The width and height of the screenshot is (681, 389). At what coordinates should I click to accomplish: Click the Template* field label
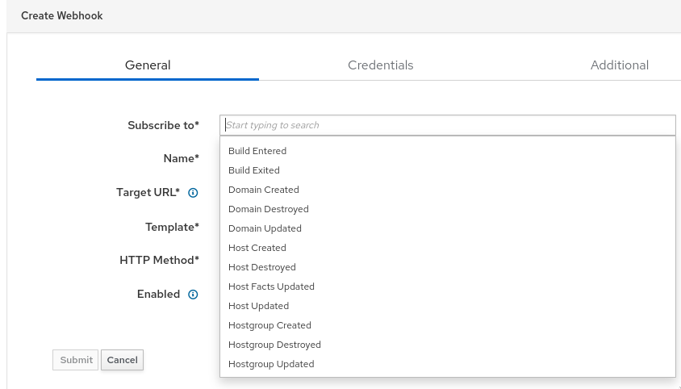172,227
